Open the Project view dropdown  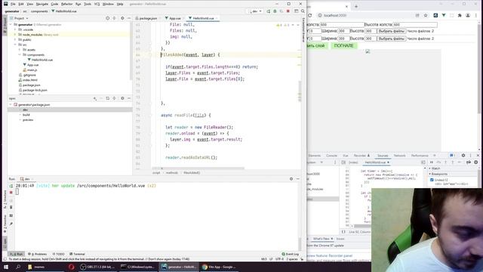tap(19, 18)
